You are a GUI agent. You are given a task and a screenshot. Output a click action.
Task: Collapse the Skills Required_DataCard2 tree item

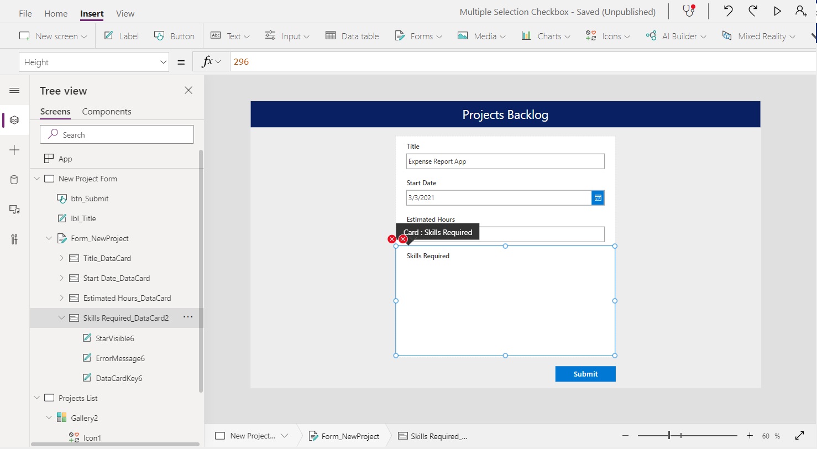pos(61,318)
